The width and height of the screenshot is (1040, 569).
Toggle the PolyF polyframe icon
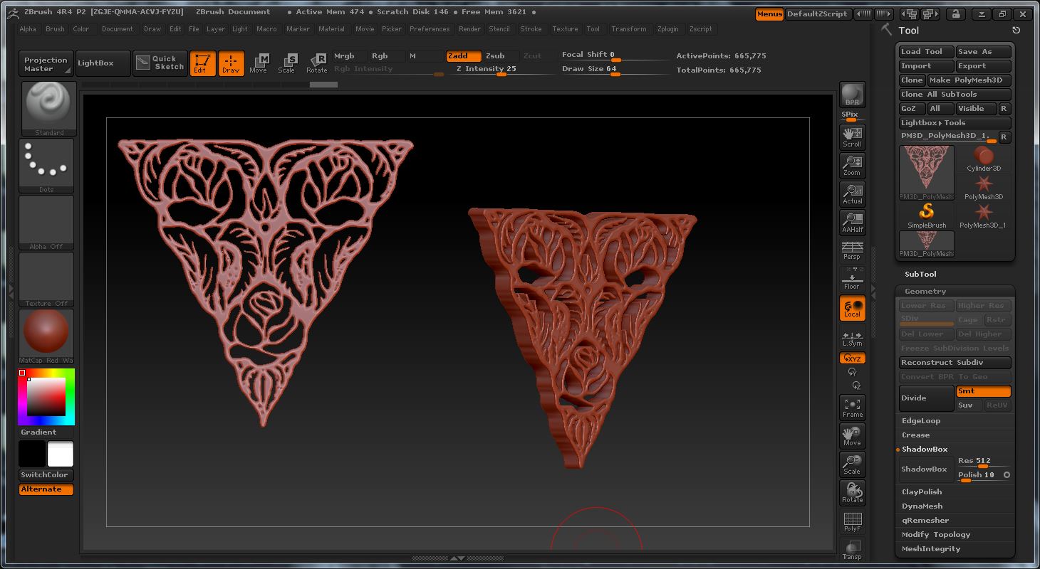point(852,521)
